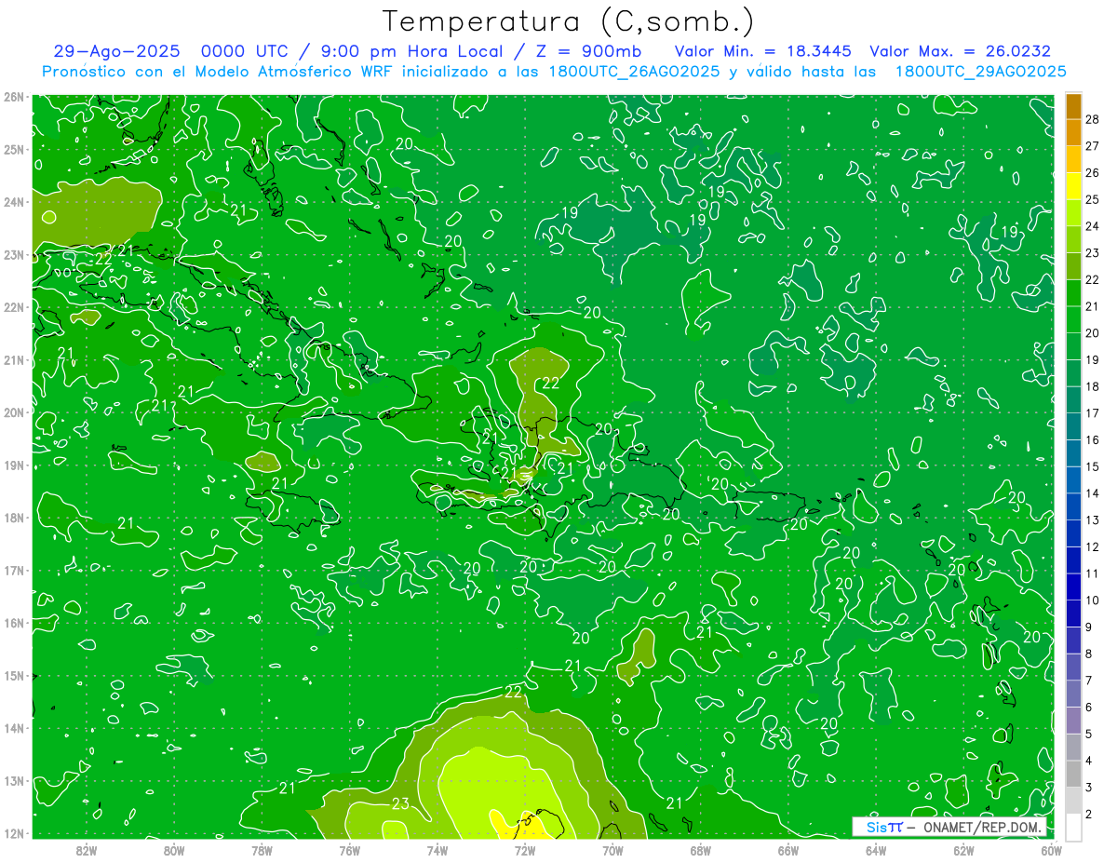Image resolution: width=1117 pixels, height=863 pixels.
Task: Click the 'Temperatura (C,somb.)' title
Action: tap(569, 21)
